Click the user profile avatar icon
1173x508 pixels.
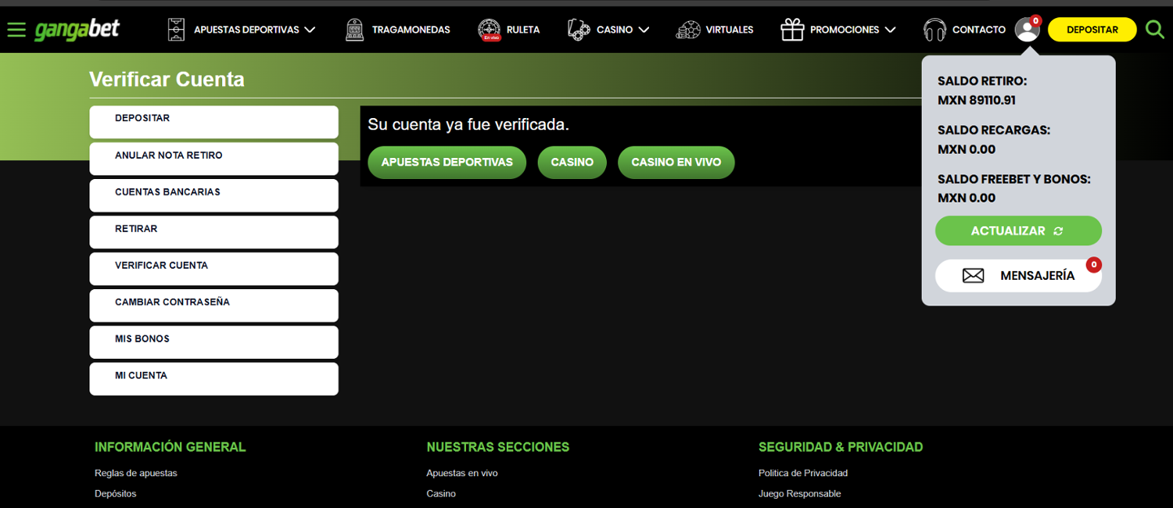click(x=1027, y=30)
